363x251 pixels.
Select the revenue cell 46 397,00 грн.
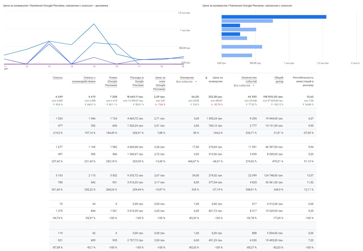coord(274,147)
